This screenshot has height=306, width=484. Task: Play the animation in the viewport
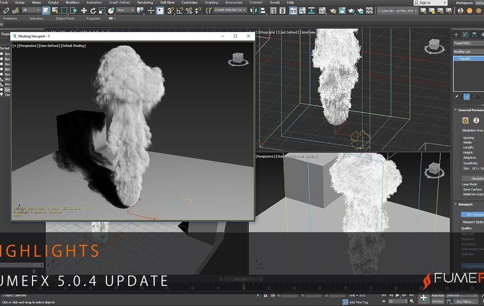[397, 295]
